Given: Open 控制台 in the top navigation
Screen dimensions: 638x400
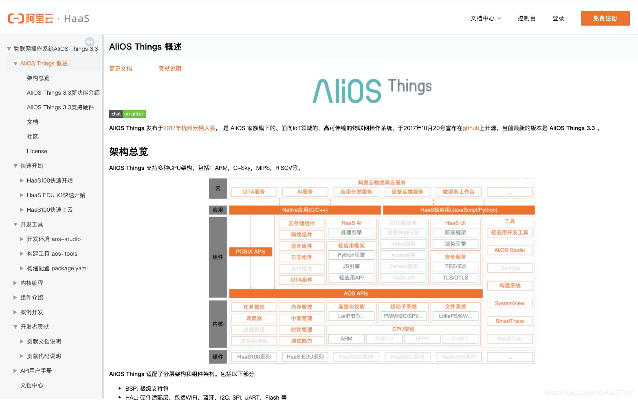Looking at the screenshot, I should (526, 18).
